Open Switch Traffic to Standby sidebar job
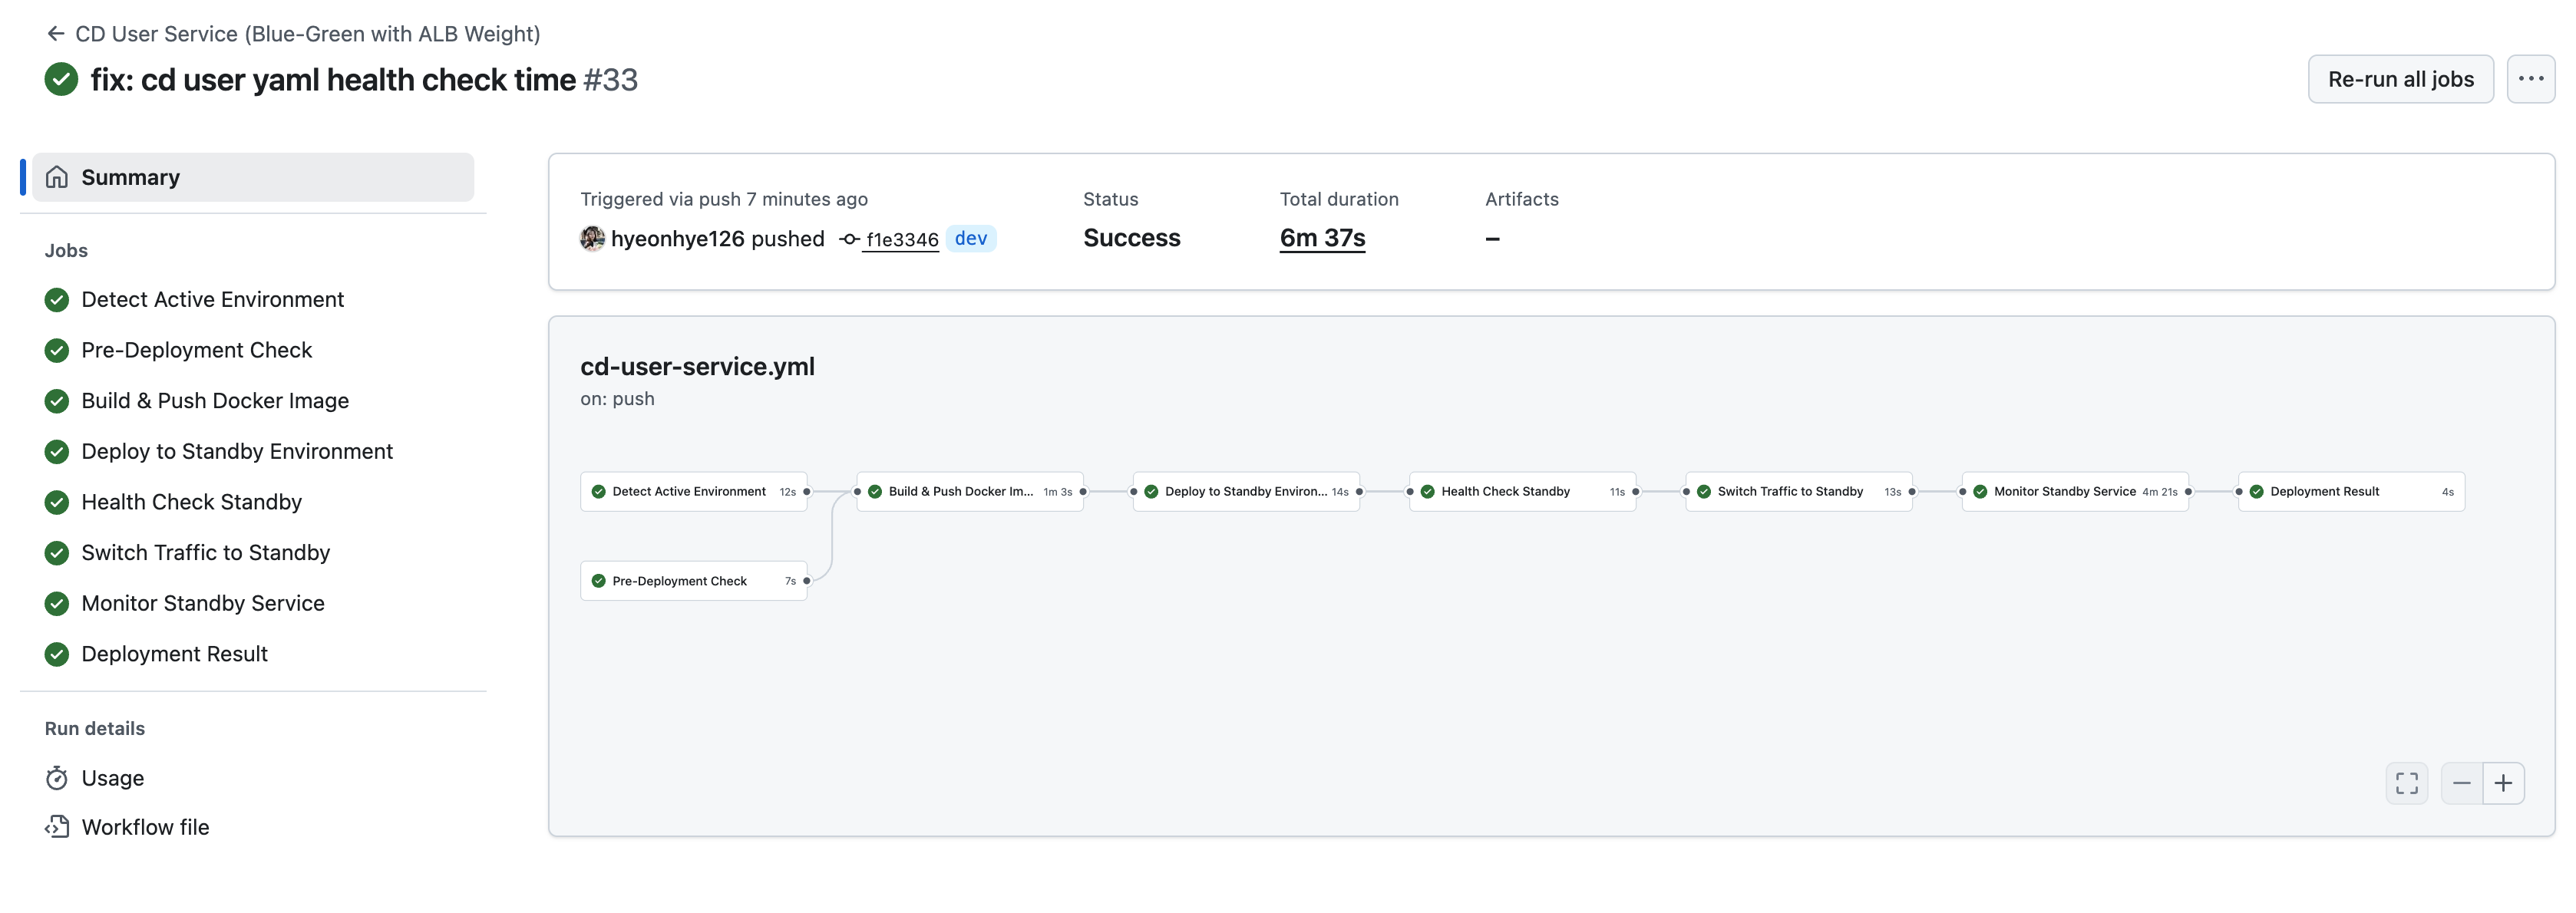 (205, 552)
